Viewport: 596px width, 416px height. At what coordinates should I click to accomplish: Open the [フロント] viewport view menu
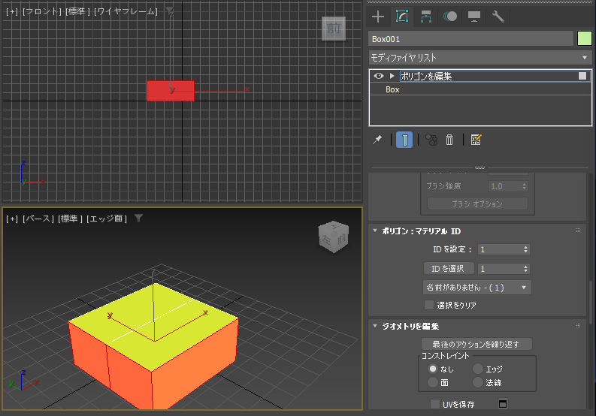pos(42,11)
